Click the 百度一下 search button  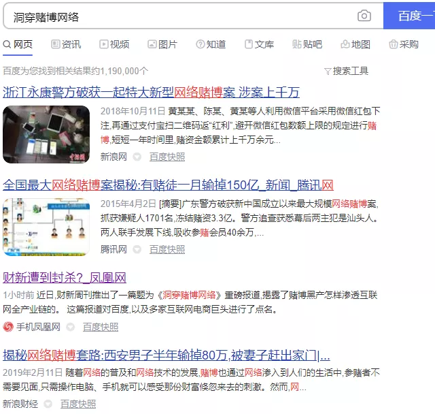(x=409, y=16)
